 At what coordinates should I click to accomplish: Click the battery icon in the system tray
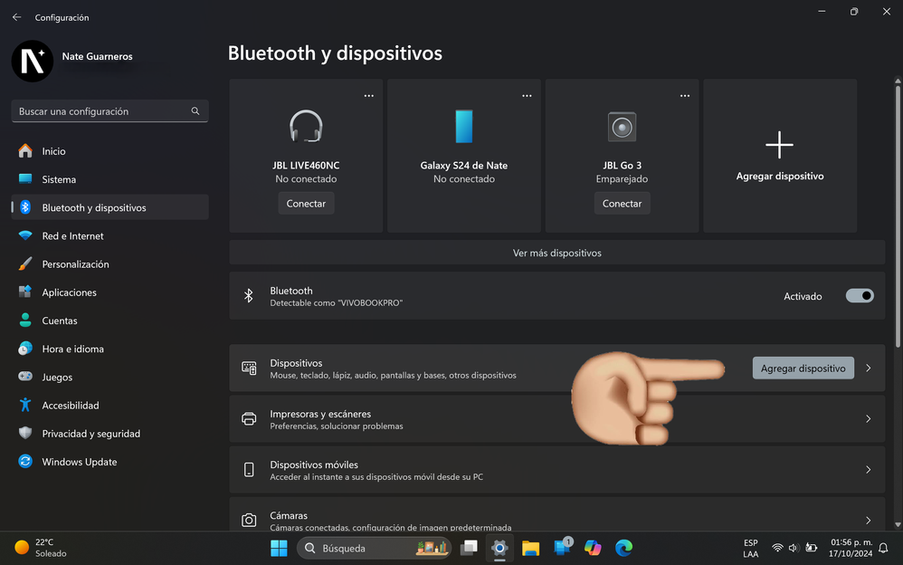(812, 548)
